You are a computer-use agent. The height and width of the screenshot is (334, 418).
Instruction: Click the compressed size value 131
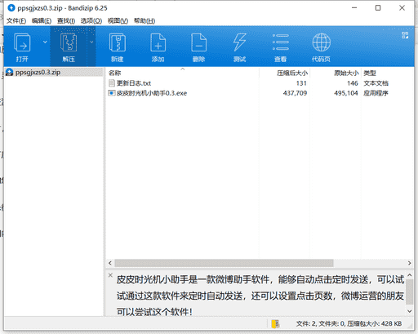click(x=301, y=83)
